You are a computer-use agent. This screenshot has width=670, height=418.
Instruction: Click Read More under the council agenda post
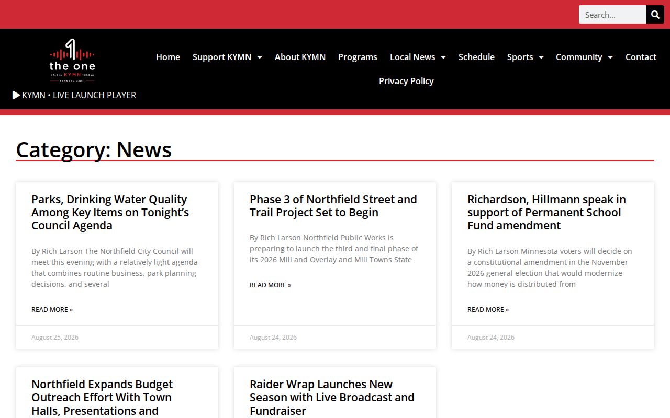(x=52, y=309)
